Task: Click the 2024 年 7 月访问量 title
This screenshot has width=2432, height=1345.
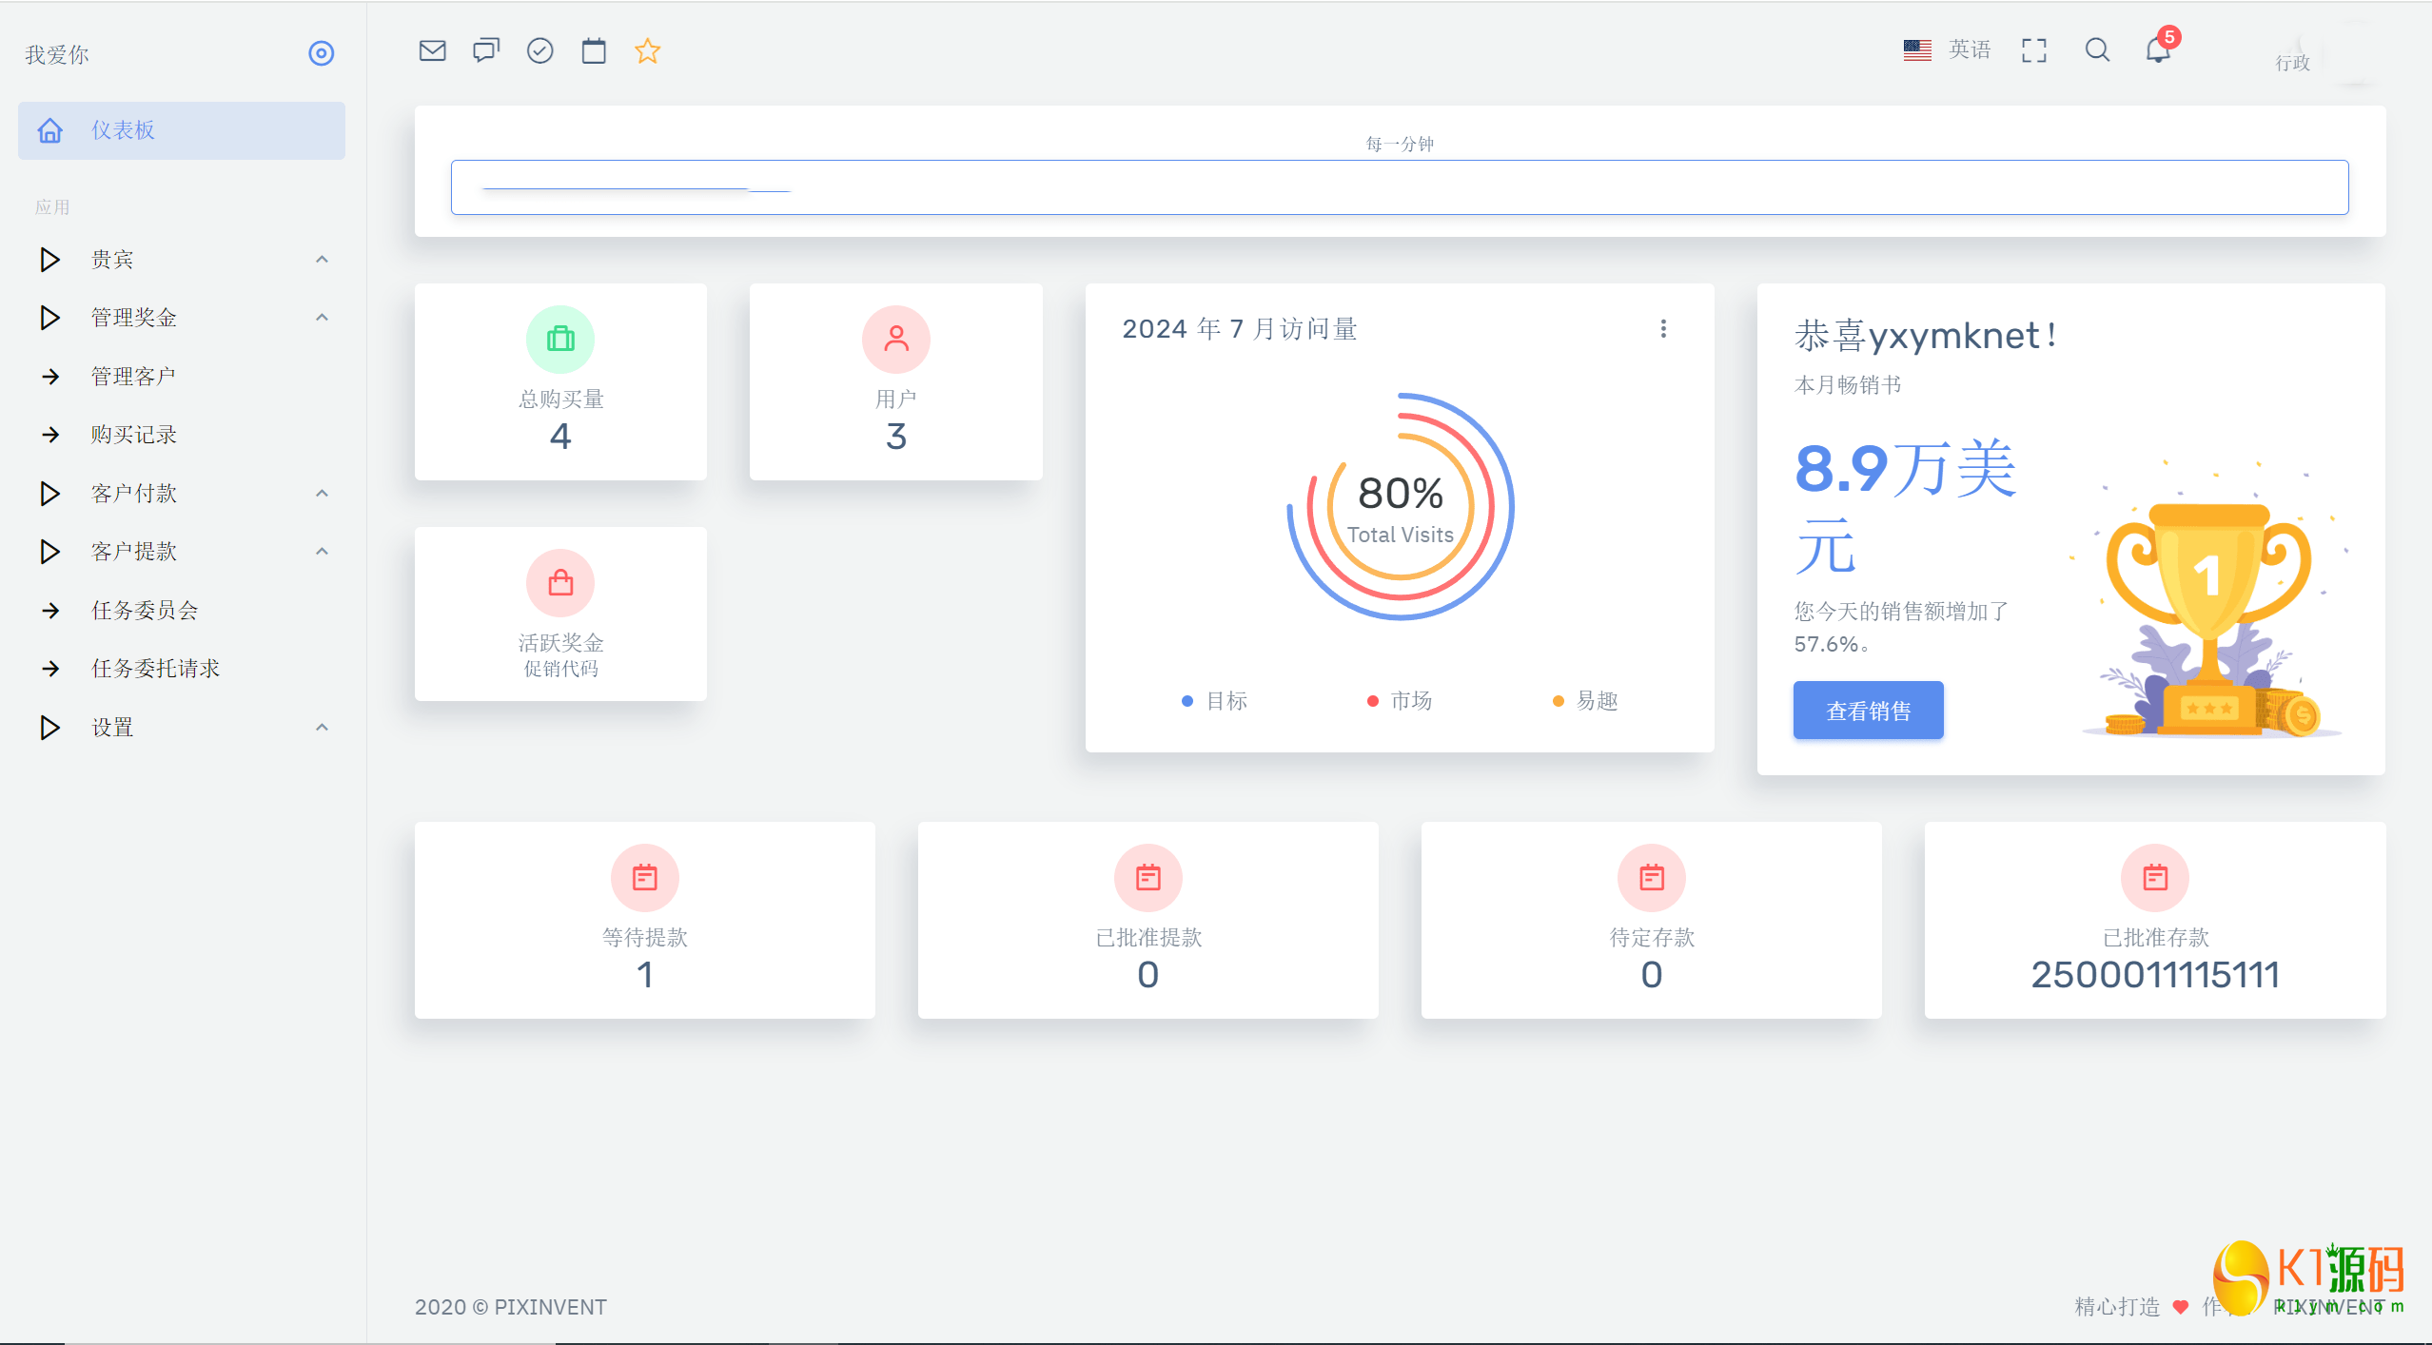Action: [1240, 329]
